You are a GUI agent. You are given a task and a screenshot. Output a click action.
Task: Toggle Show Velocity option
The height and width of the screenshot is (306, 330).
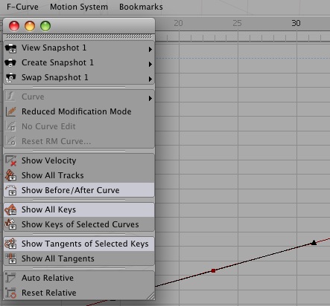click(x=79, y=160)
